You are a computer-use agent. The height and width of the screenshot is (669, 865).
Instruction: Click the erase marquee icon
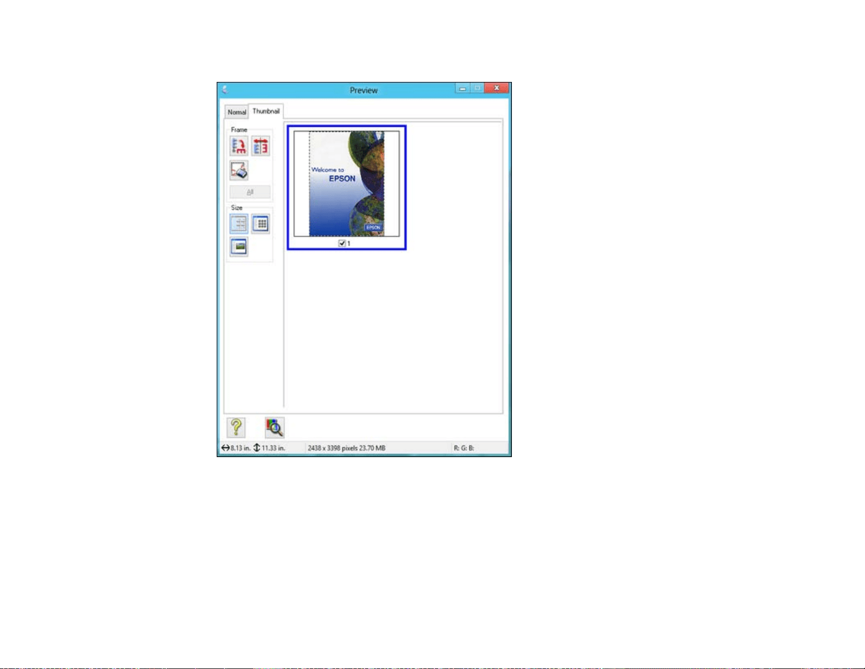238,170
